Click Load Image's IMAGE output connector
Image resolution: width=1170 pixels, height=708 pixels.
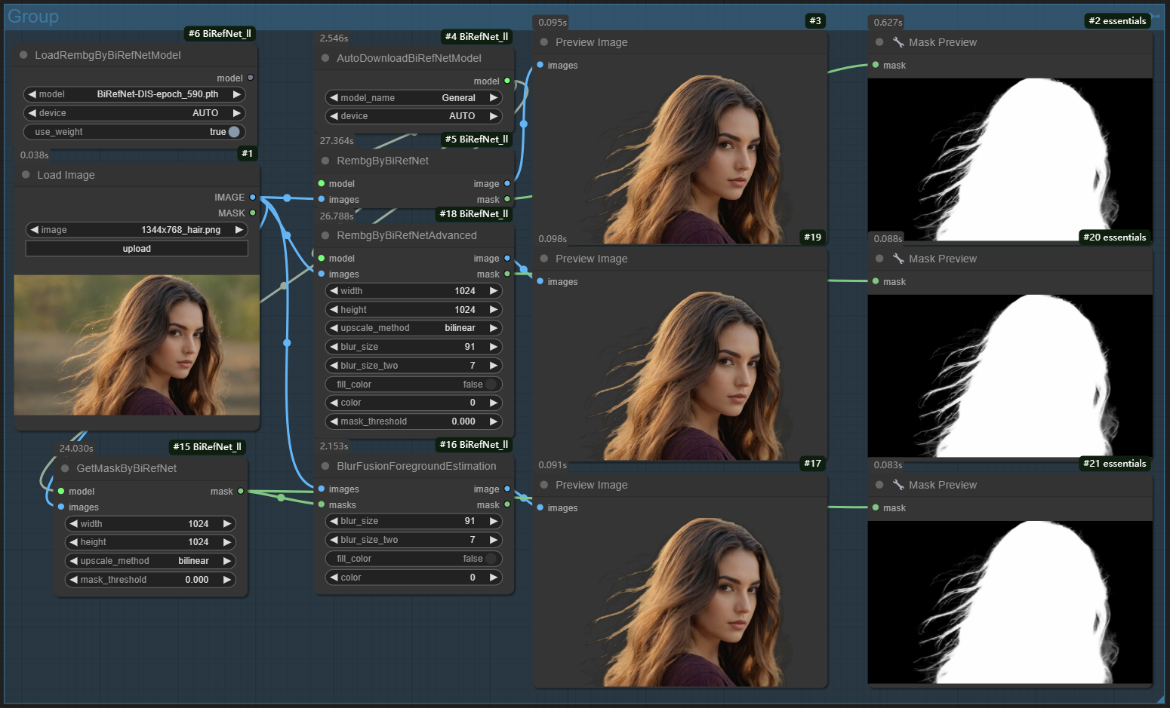[x=253, y=197]
